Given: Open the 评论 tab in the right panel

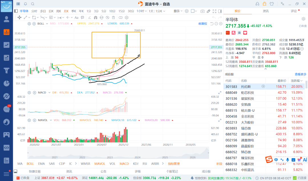Looking at the screenshot, I should tap(294, 11).
